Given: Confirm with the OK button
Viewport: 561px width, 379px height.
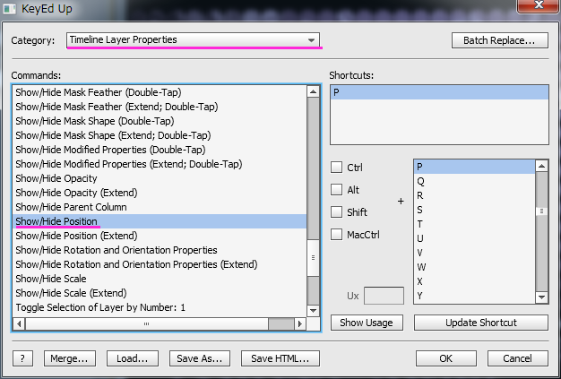Looking at the screenshot, I should 445,358.
